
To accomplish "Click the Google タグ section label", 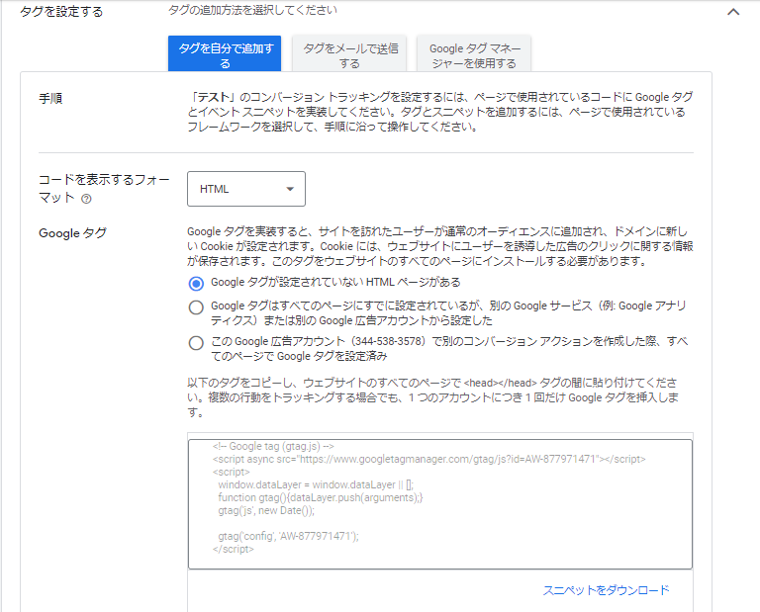I will pos(72,233).
